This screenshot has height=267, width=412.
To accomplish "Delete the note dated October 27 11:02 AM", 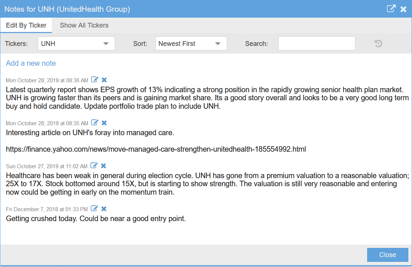I will coord(104,166).
